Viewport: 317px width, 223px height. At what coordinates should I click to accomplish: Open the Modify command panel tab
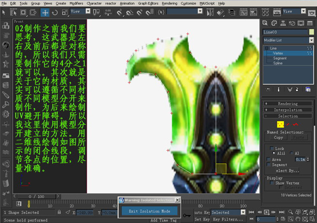click(x=274, y=23)
